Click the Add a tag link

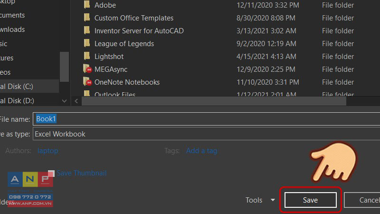coord(201,151)
